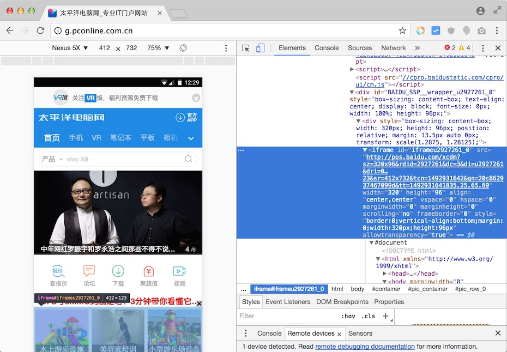Open the Network tab
Image resolution: width=507 pixels, height=352 pixels.
tap(393, 48)
